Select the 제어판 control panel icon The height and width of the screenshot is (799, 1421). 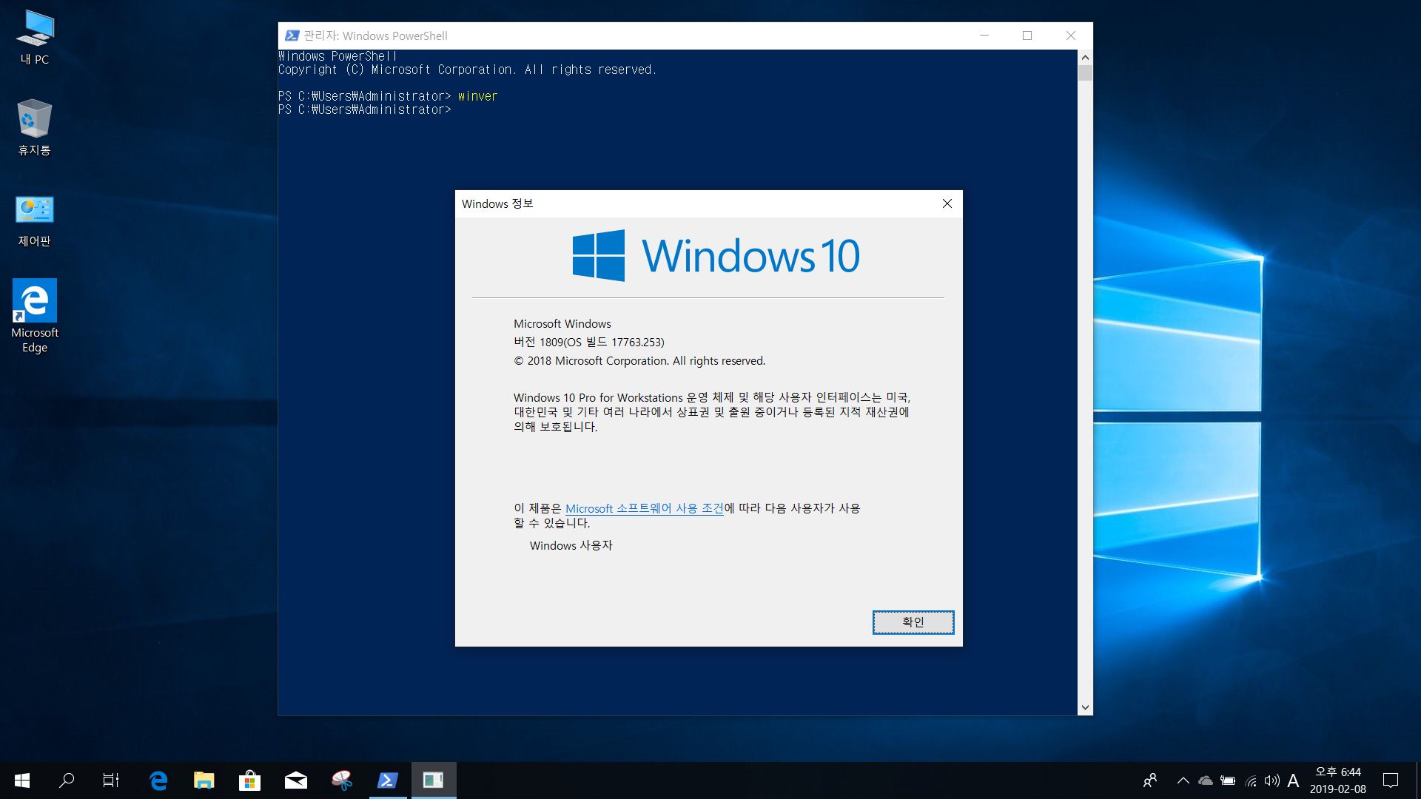(x=35, y=220)
